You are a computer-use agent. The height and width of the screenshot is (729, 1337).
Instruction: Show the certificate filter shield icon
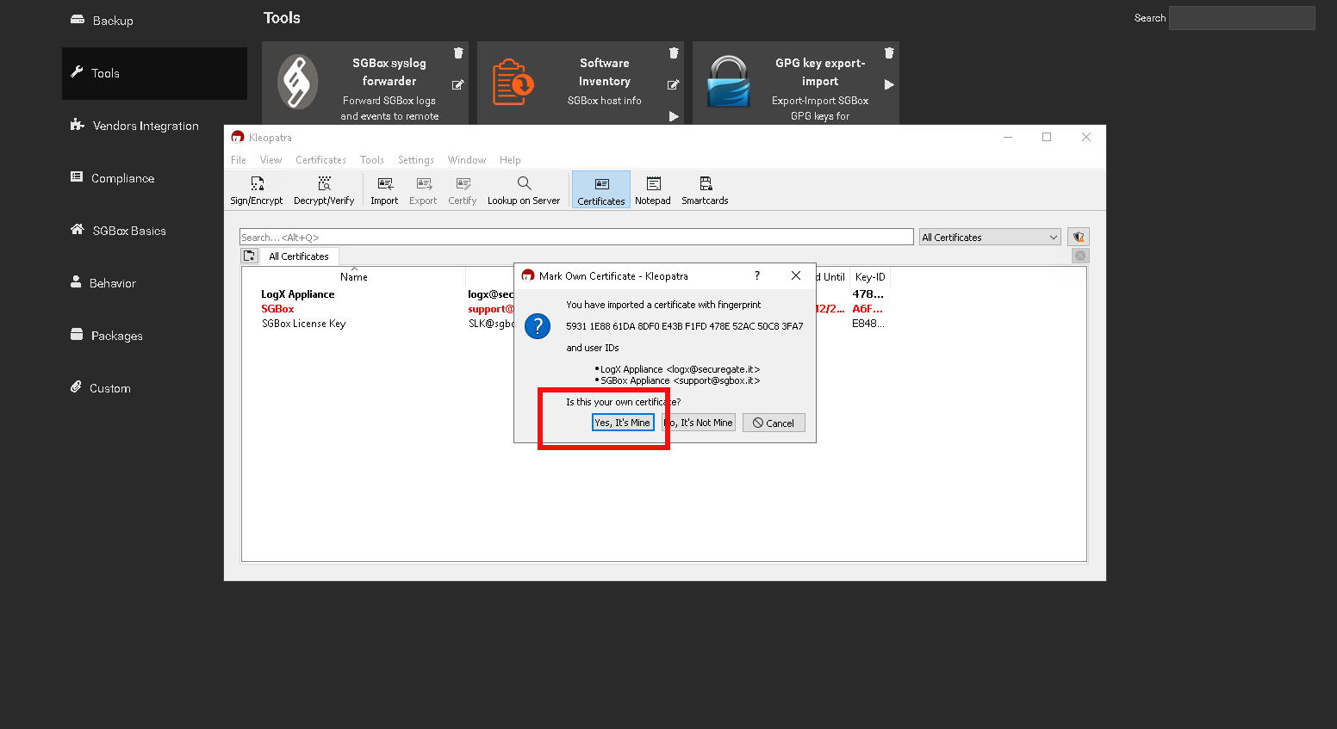pos(1079,237)
